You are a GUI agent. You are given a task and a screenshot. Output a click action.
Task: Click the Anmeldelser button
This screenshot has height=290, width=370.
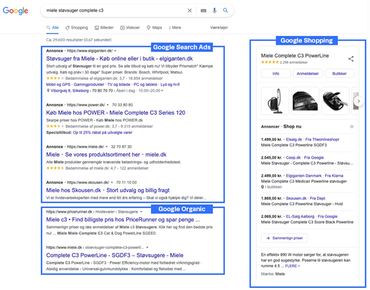point(307,73)
